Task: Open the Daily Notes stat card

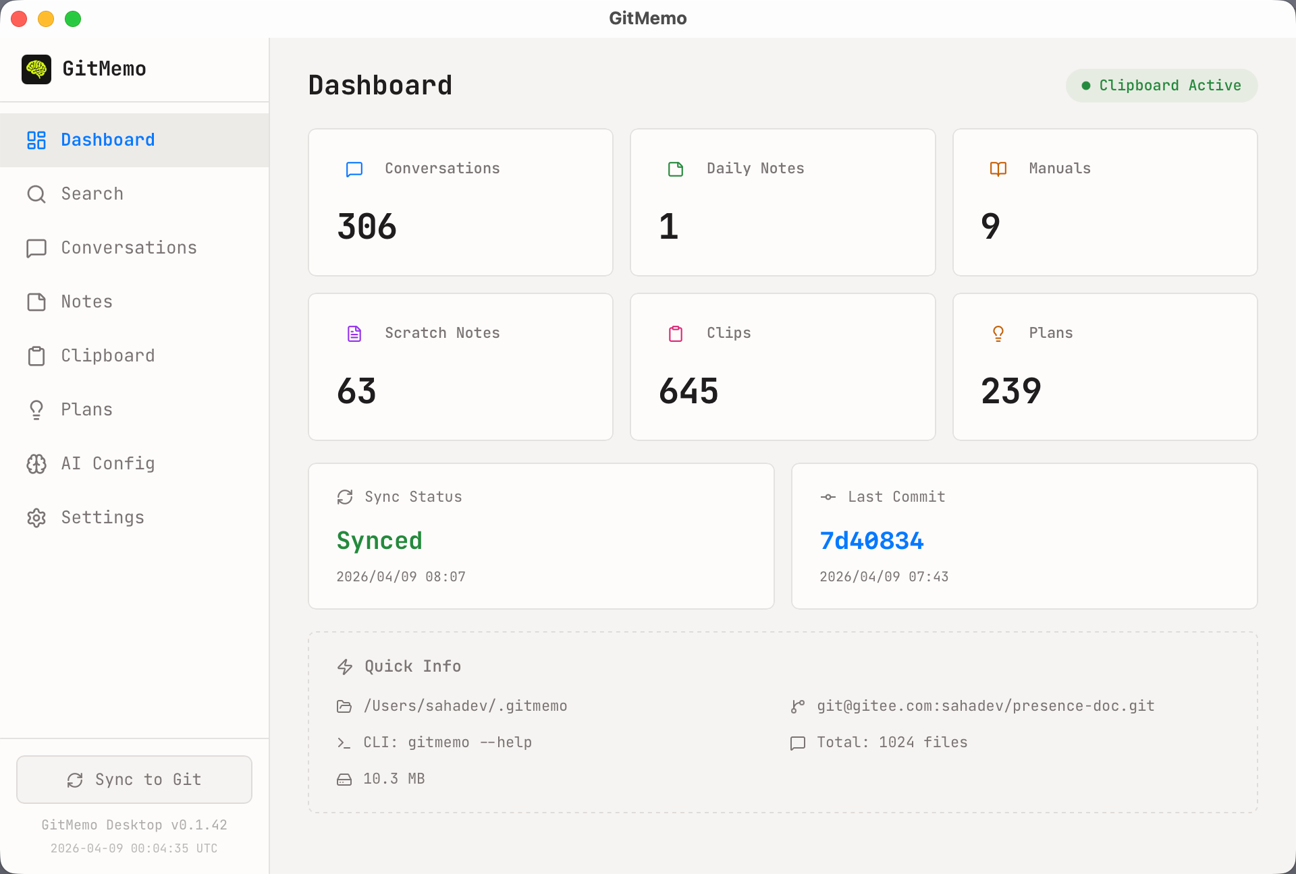Action: (782, 202)
